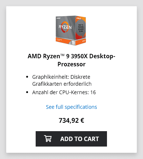Click the shopping cart icon

pyautogui.click(x=48, y=138)
